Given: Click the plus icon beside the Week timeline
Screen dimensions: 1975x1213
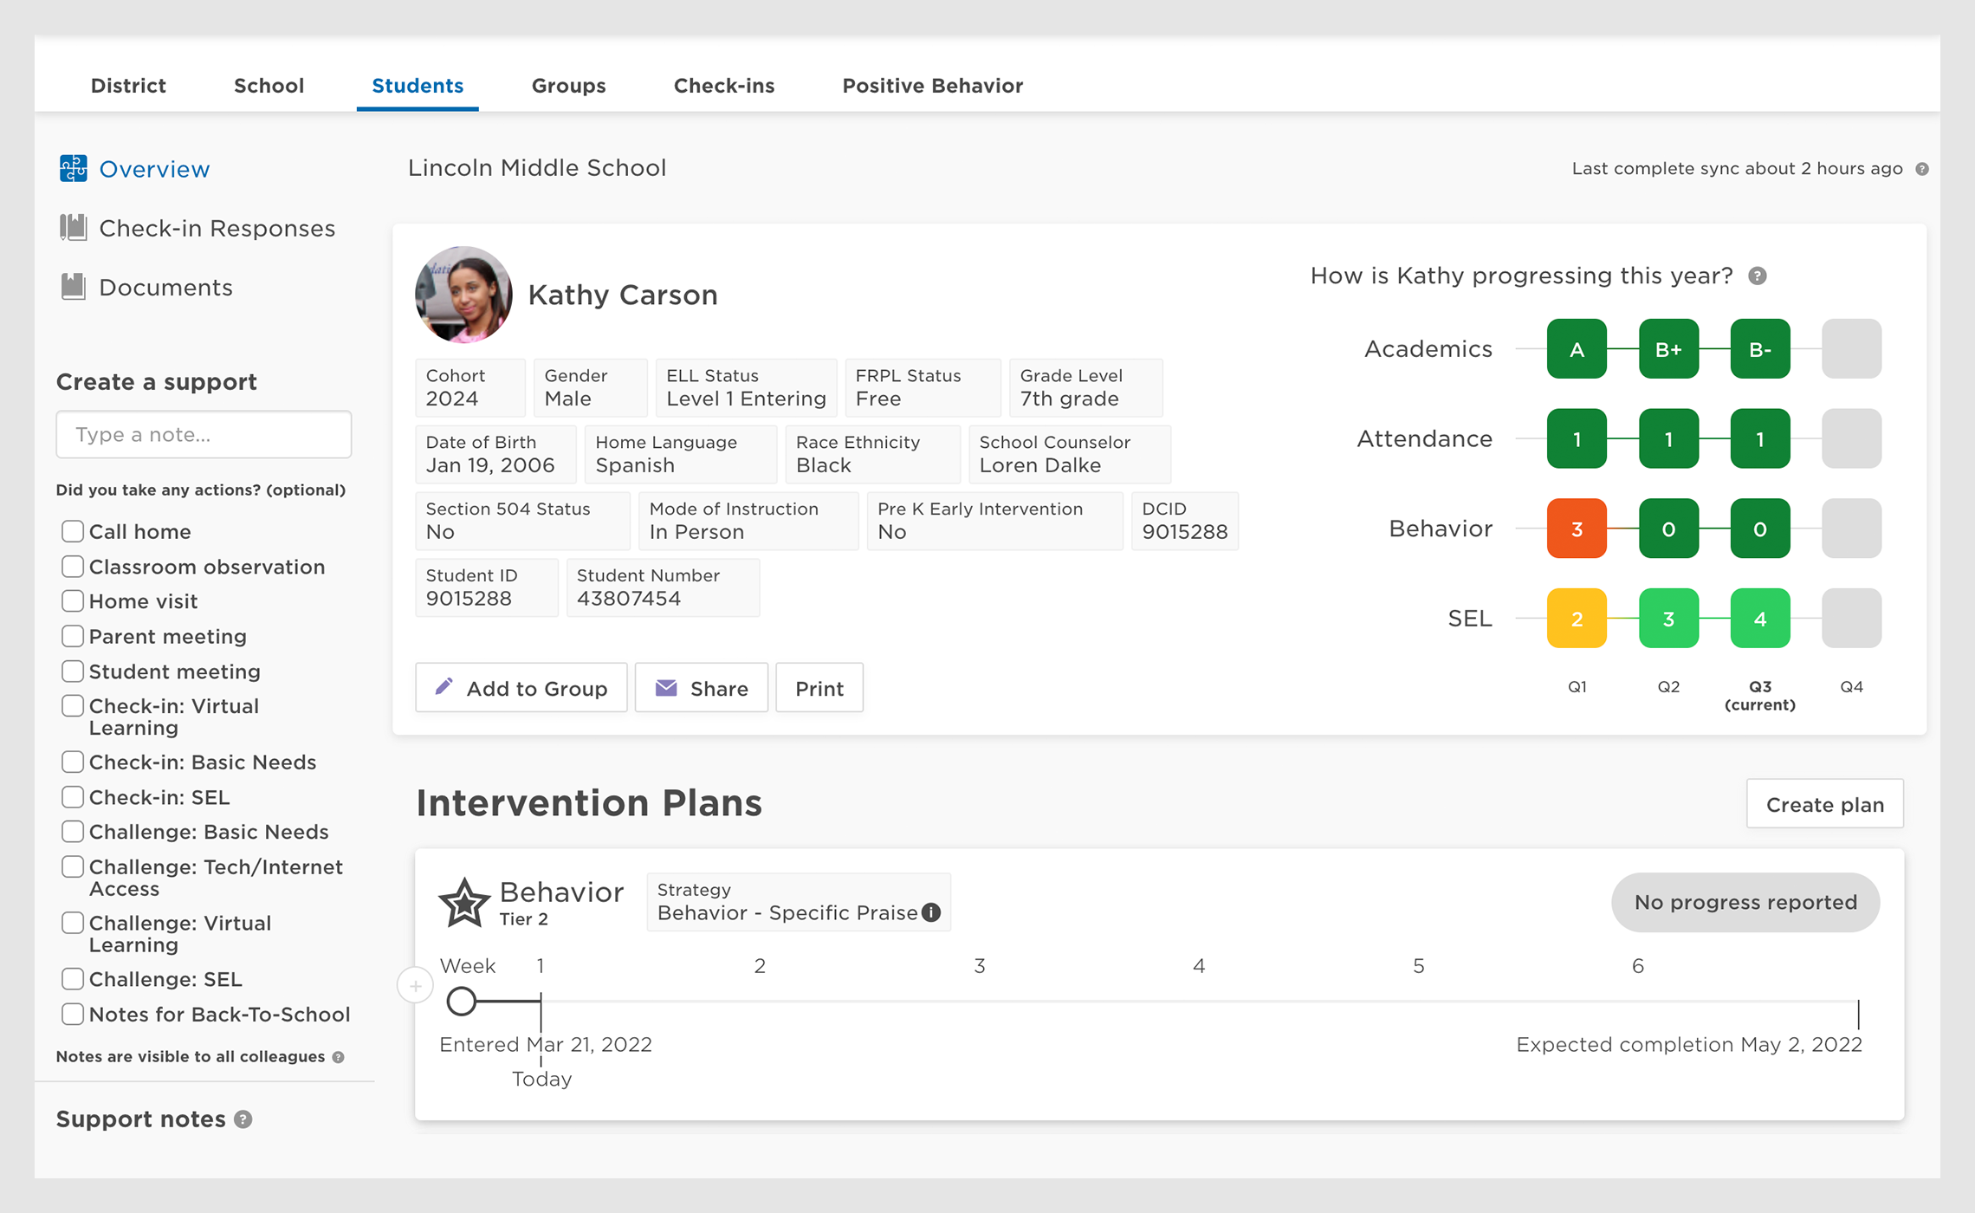Looking at the screenshot, I should 415,986.
